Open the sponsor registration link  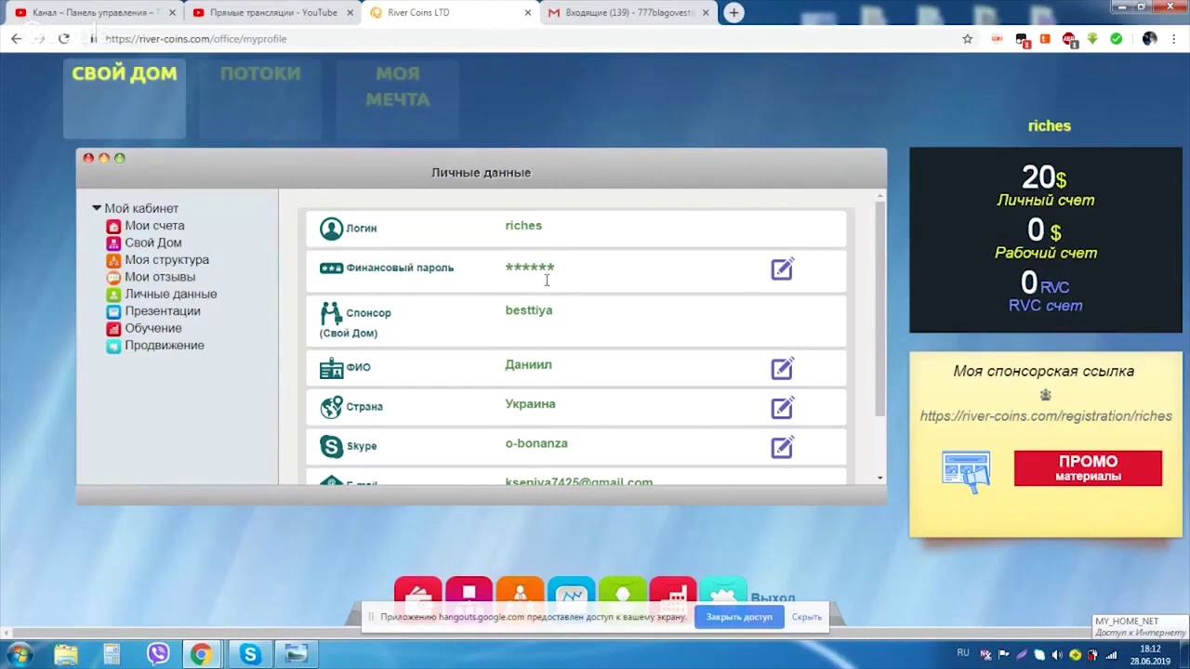(1046, 416)
